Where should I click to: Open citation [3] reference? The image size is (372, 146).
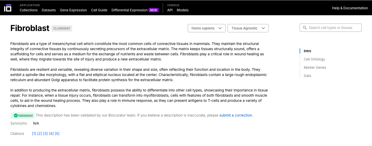[x=45, y=134]
